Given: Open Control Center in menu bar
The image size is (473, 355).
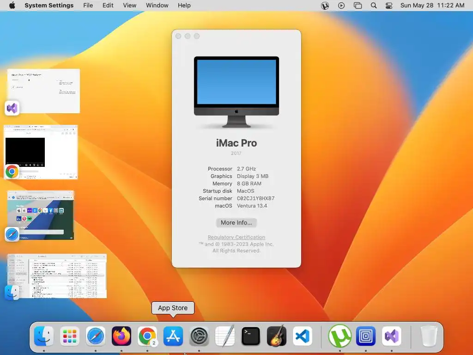Looking at the screenshot, I should click(389, 6).
